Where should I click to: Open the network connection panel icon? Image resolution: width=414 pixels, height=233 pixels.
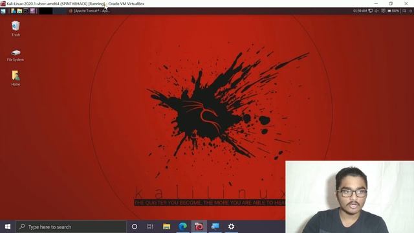[371, 11]
